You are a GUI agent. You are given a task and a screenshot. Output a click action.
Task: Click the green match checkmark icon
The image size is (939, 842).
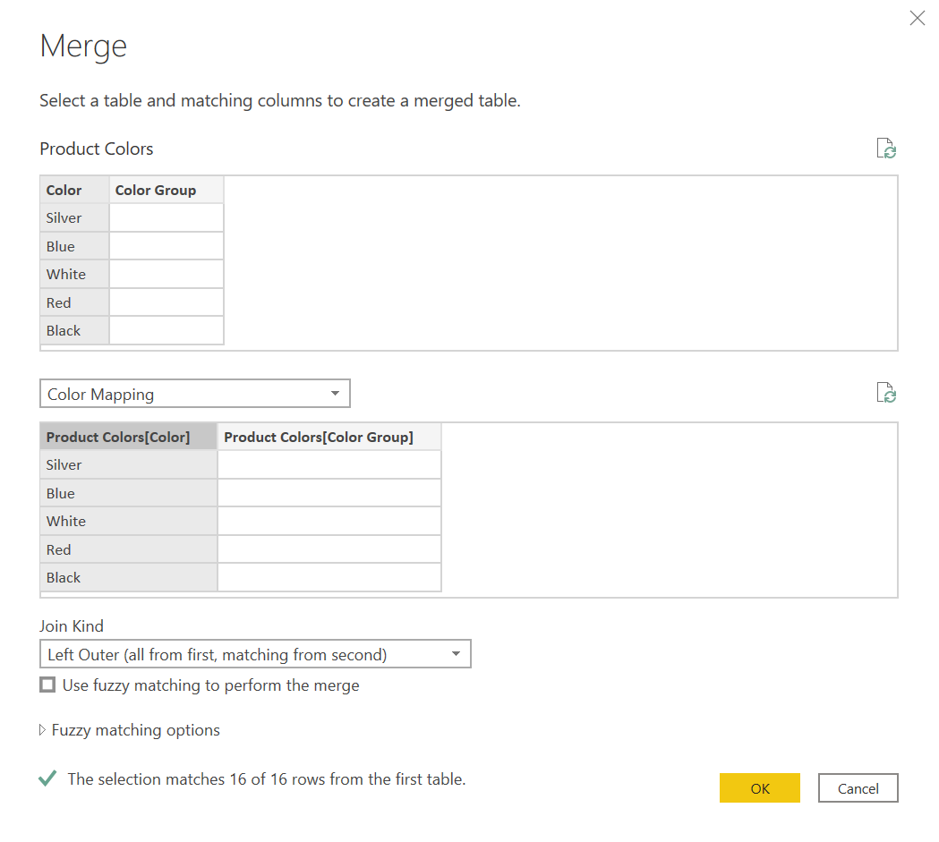click(x=48, y=779)
